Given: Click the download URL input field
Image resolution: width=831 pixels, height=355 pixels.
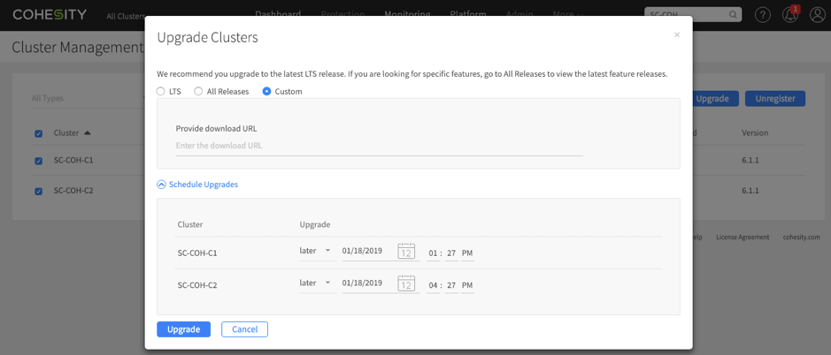Looking at the screenshot, I should click(x=379, y=146).
